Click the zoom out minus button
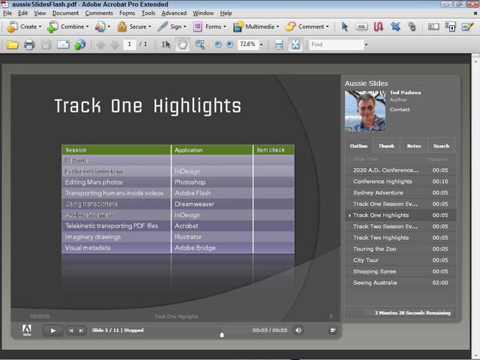 [x=218, y=44]
